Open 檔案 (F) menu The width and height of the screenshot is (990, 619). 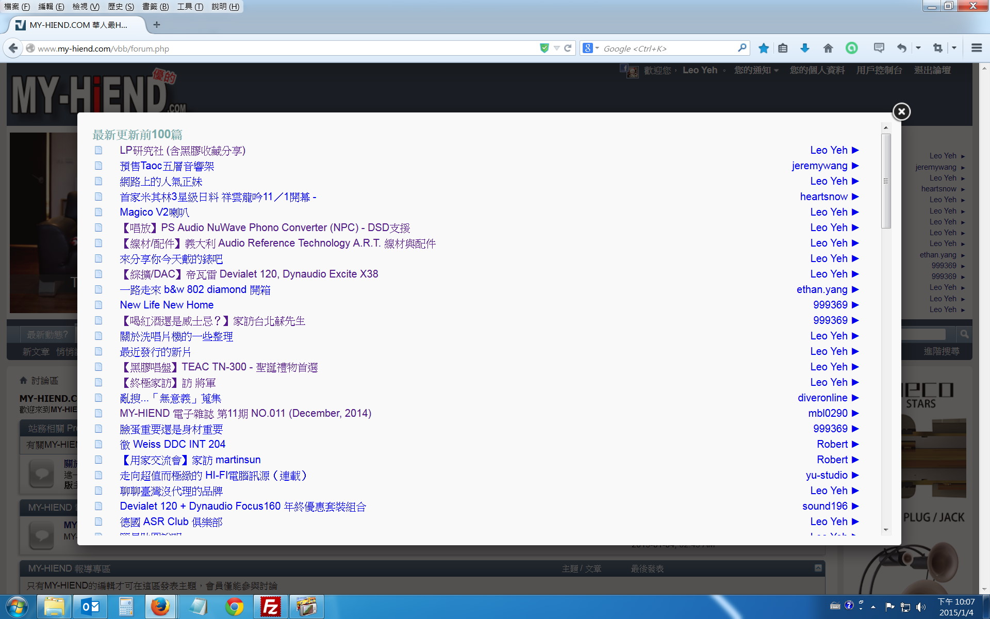tap(17, 6)
